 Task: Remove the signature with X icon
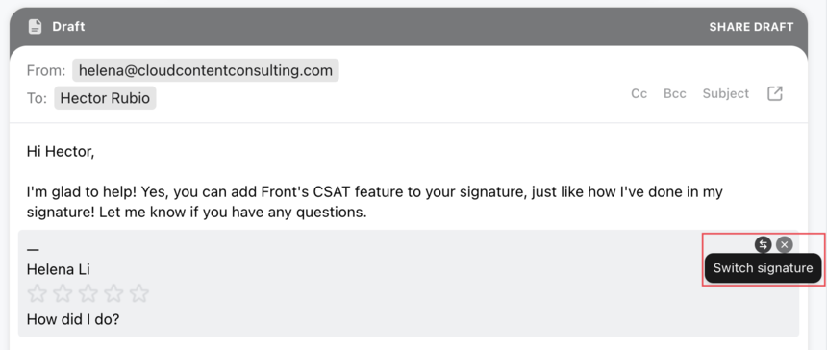785,244
